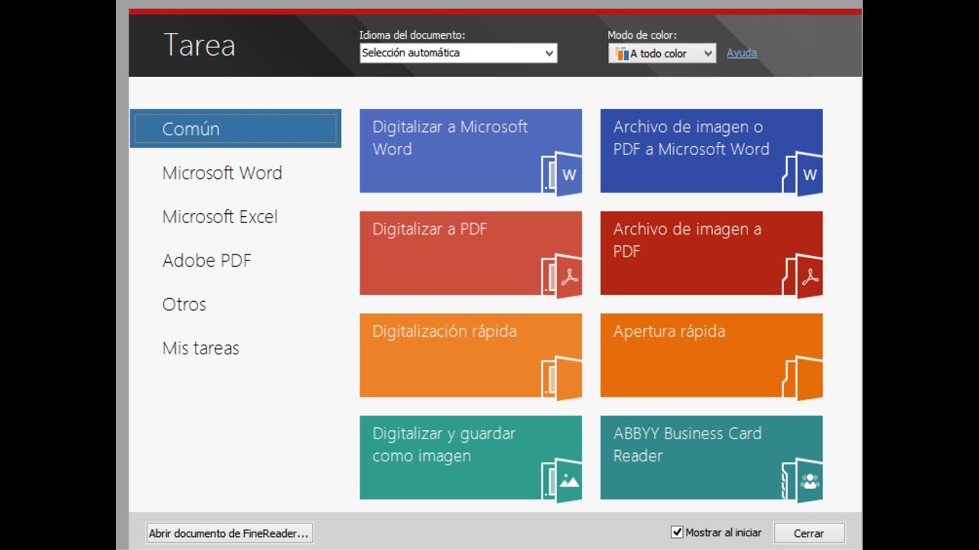The height and width of the screenshot is (550, 979).
Task: Launch Digitalizar y guardar como imagen task
Action: (x=470, y=458)
